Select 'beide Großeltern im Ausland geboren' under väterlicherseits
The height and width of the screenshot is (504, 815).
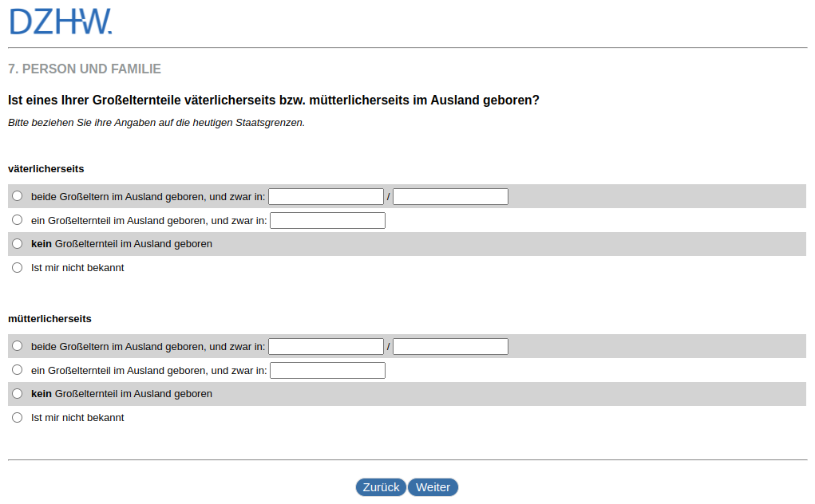tap(17, 195)
